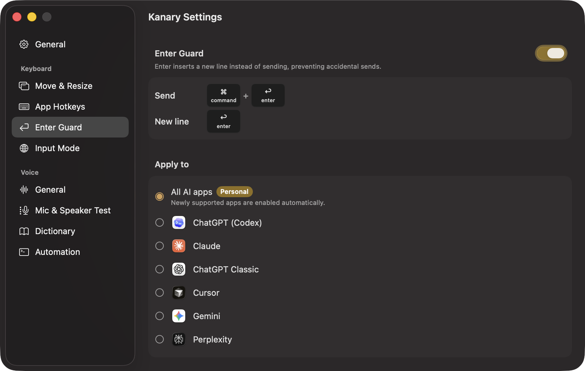
Task: Turn off the Enter Guard switch
Action: 551,53
